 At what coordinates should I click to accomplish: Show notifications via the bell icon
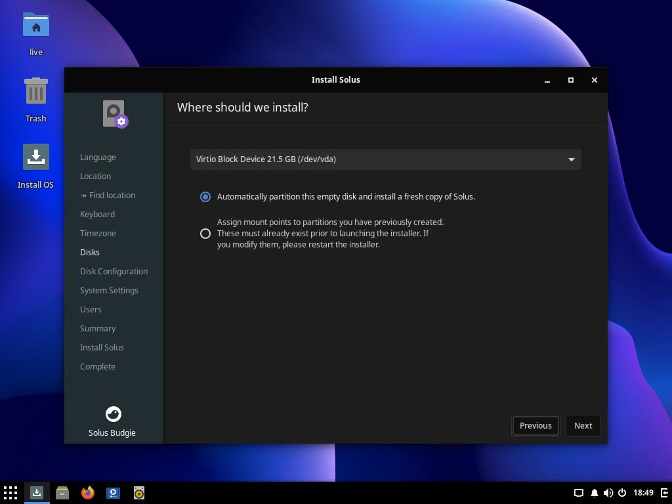tap(595, 493)
